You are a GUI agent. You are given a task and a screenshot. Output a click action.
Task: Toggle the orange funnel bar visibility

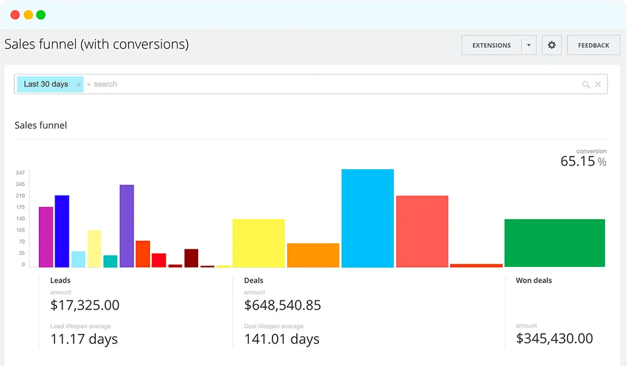pyautogui.click(x=312, y=254)
